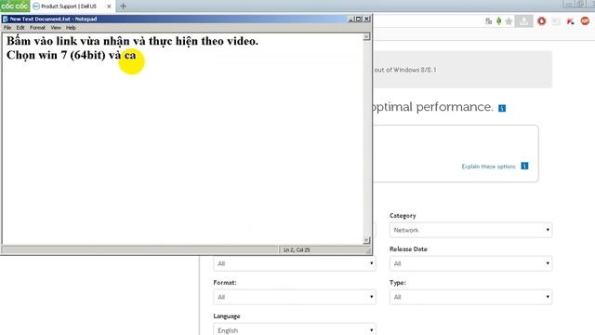Open the Notepad View menu
This screenshot has width=595, height=335.
[56, 28]
